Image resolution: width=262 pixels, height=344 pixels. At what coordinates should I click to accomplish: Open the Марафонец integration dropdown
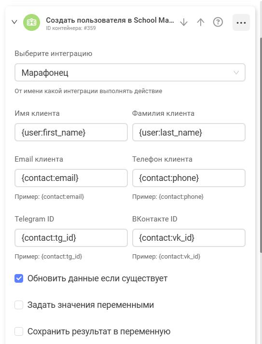pyautogui.click(x=130, y=72)
